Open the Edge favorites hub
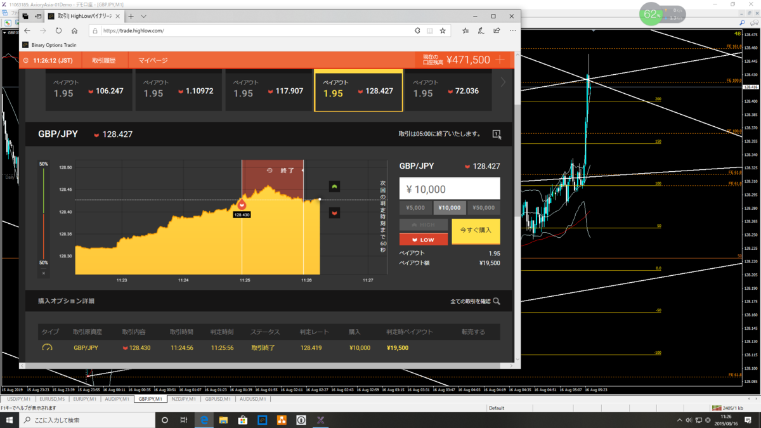 point(465,30)
